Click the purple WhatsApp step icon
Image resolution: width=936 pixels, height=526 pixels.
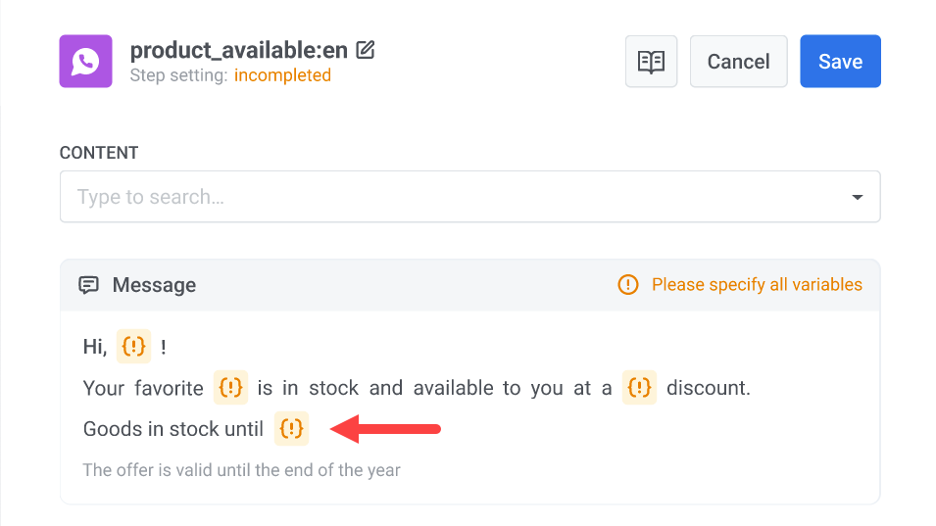pos(85,62)
